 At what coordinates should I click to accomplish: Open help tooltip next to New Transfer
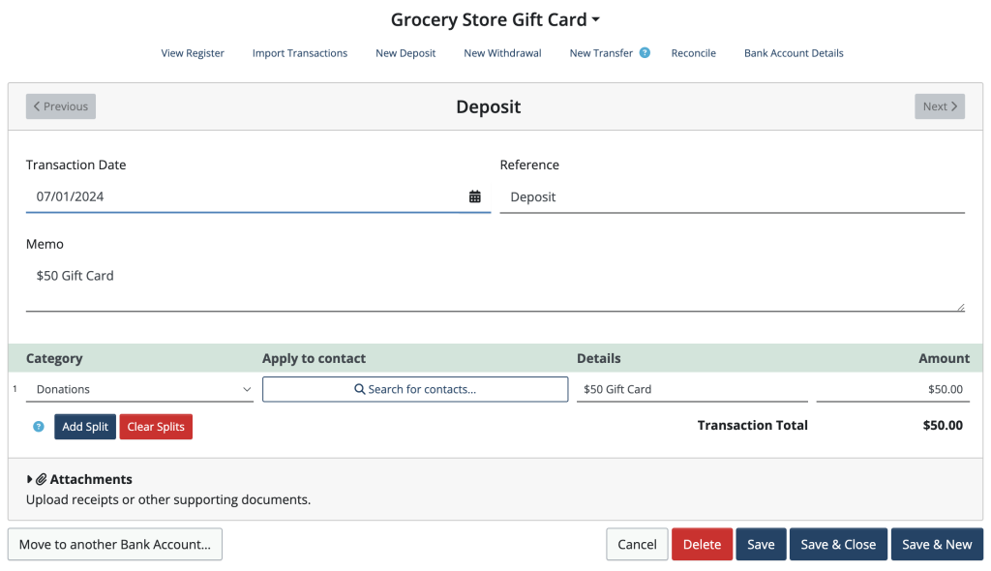click(x=643, y=52)
